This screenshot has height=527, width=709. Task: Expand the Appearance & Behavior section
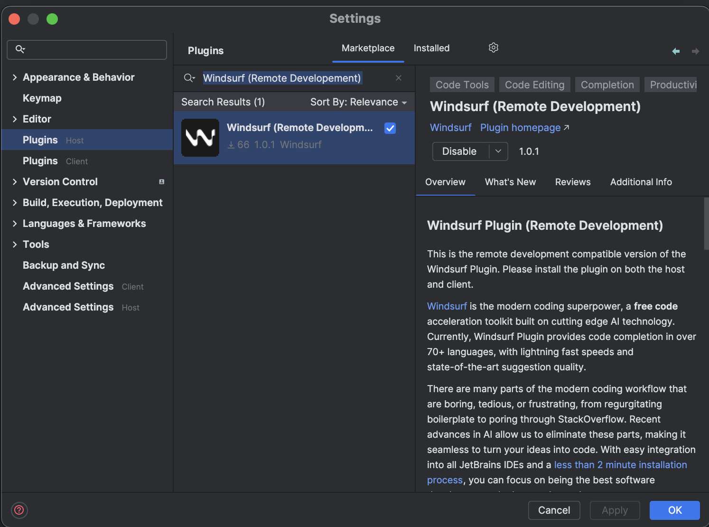[x=15, y=77]
